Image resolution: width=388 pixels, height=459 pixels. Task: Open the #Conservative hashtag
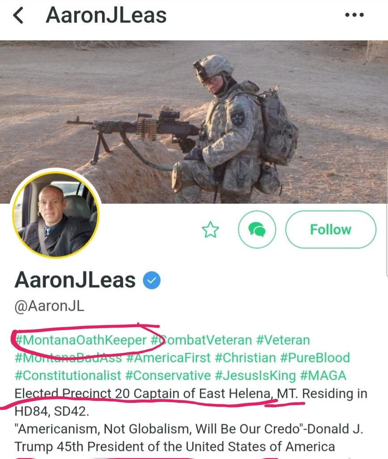tap(168, 376)
